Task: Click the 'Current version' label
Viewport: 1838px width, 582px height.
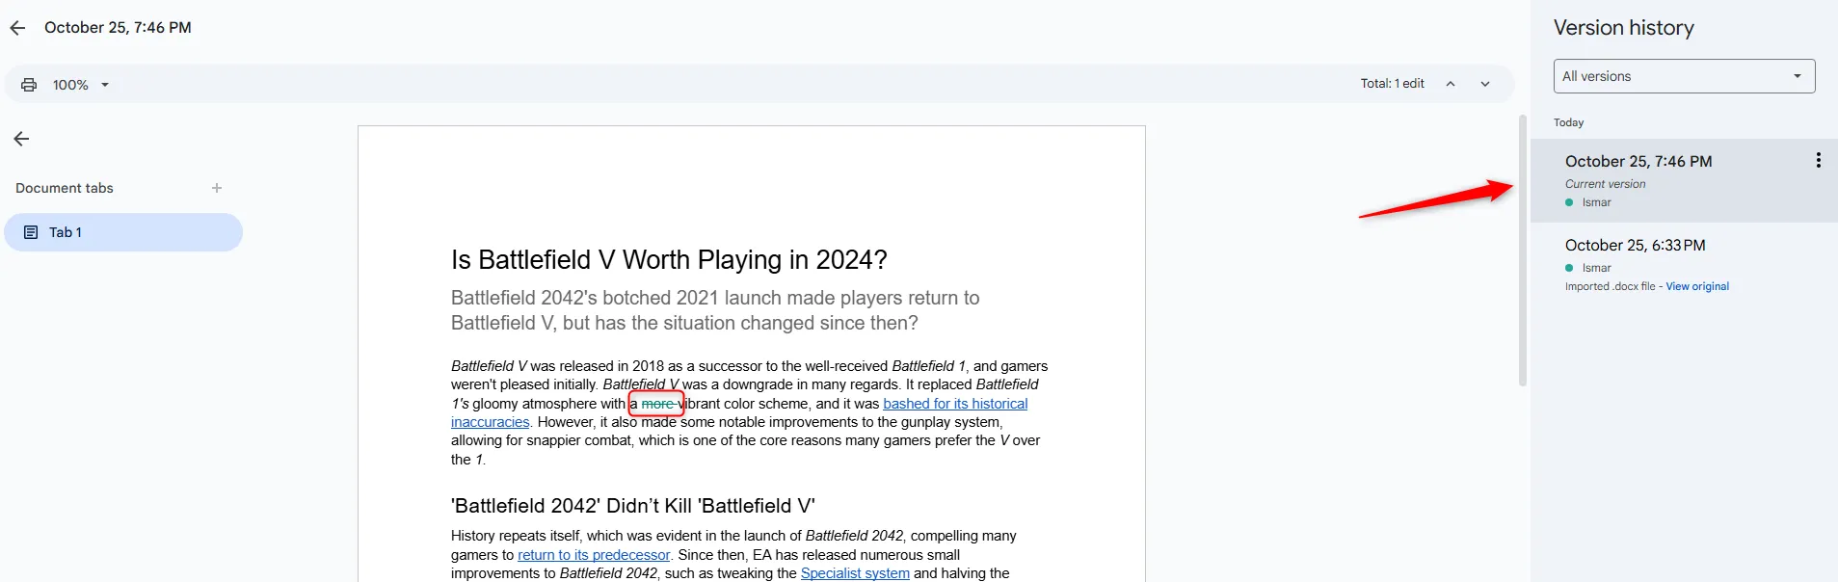Action: tap(1605, 184)
